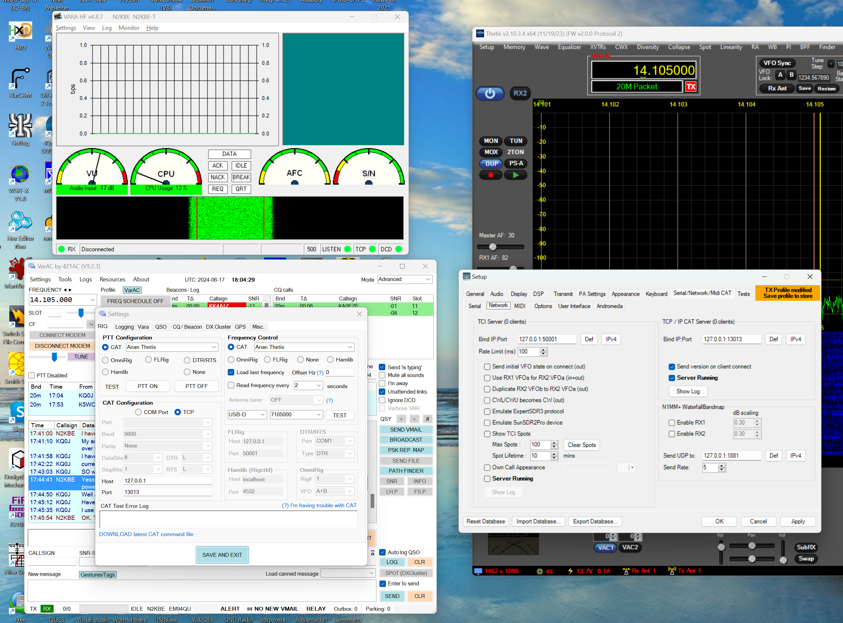This screenshot has width=843, height=623.
Task: Click the frequency right arrow next to FREQUENCY
Action: (70, 290)
